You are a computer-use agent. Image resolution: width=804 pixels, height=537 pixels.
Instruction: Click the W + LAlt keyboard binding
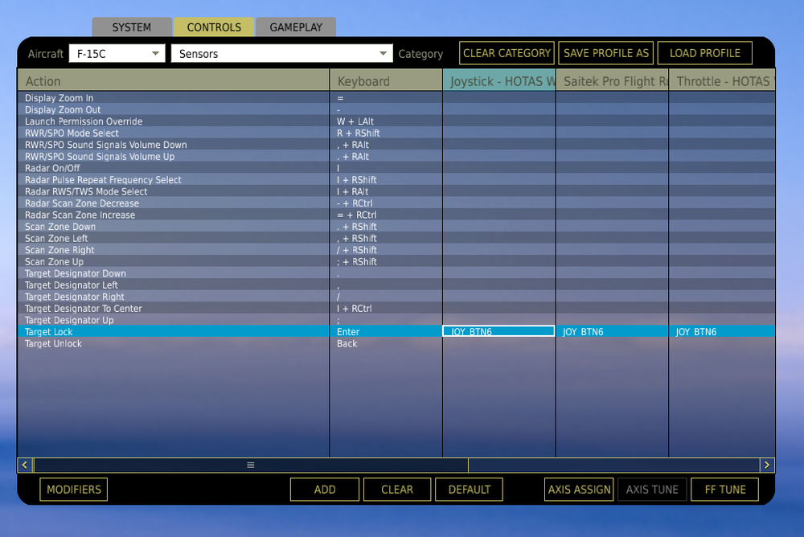386,121
